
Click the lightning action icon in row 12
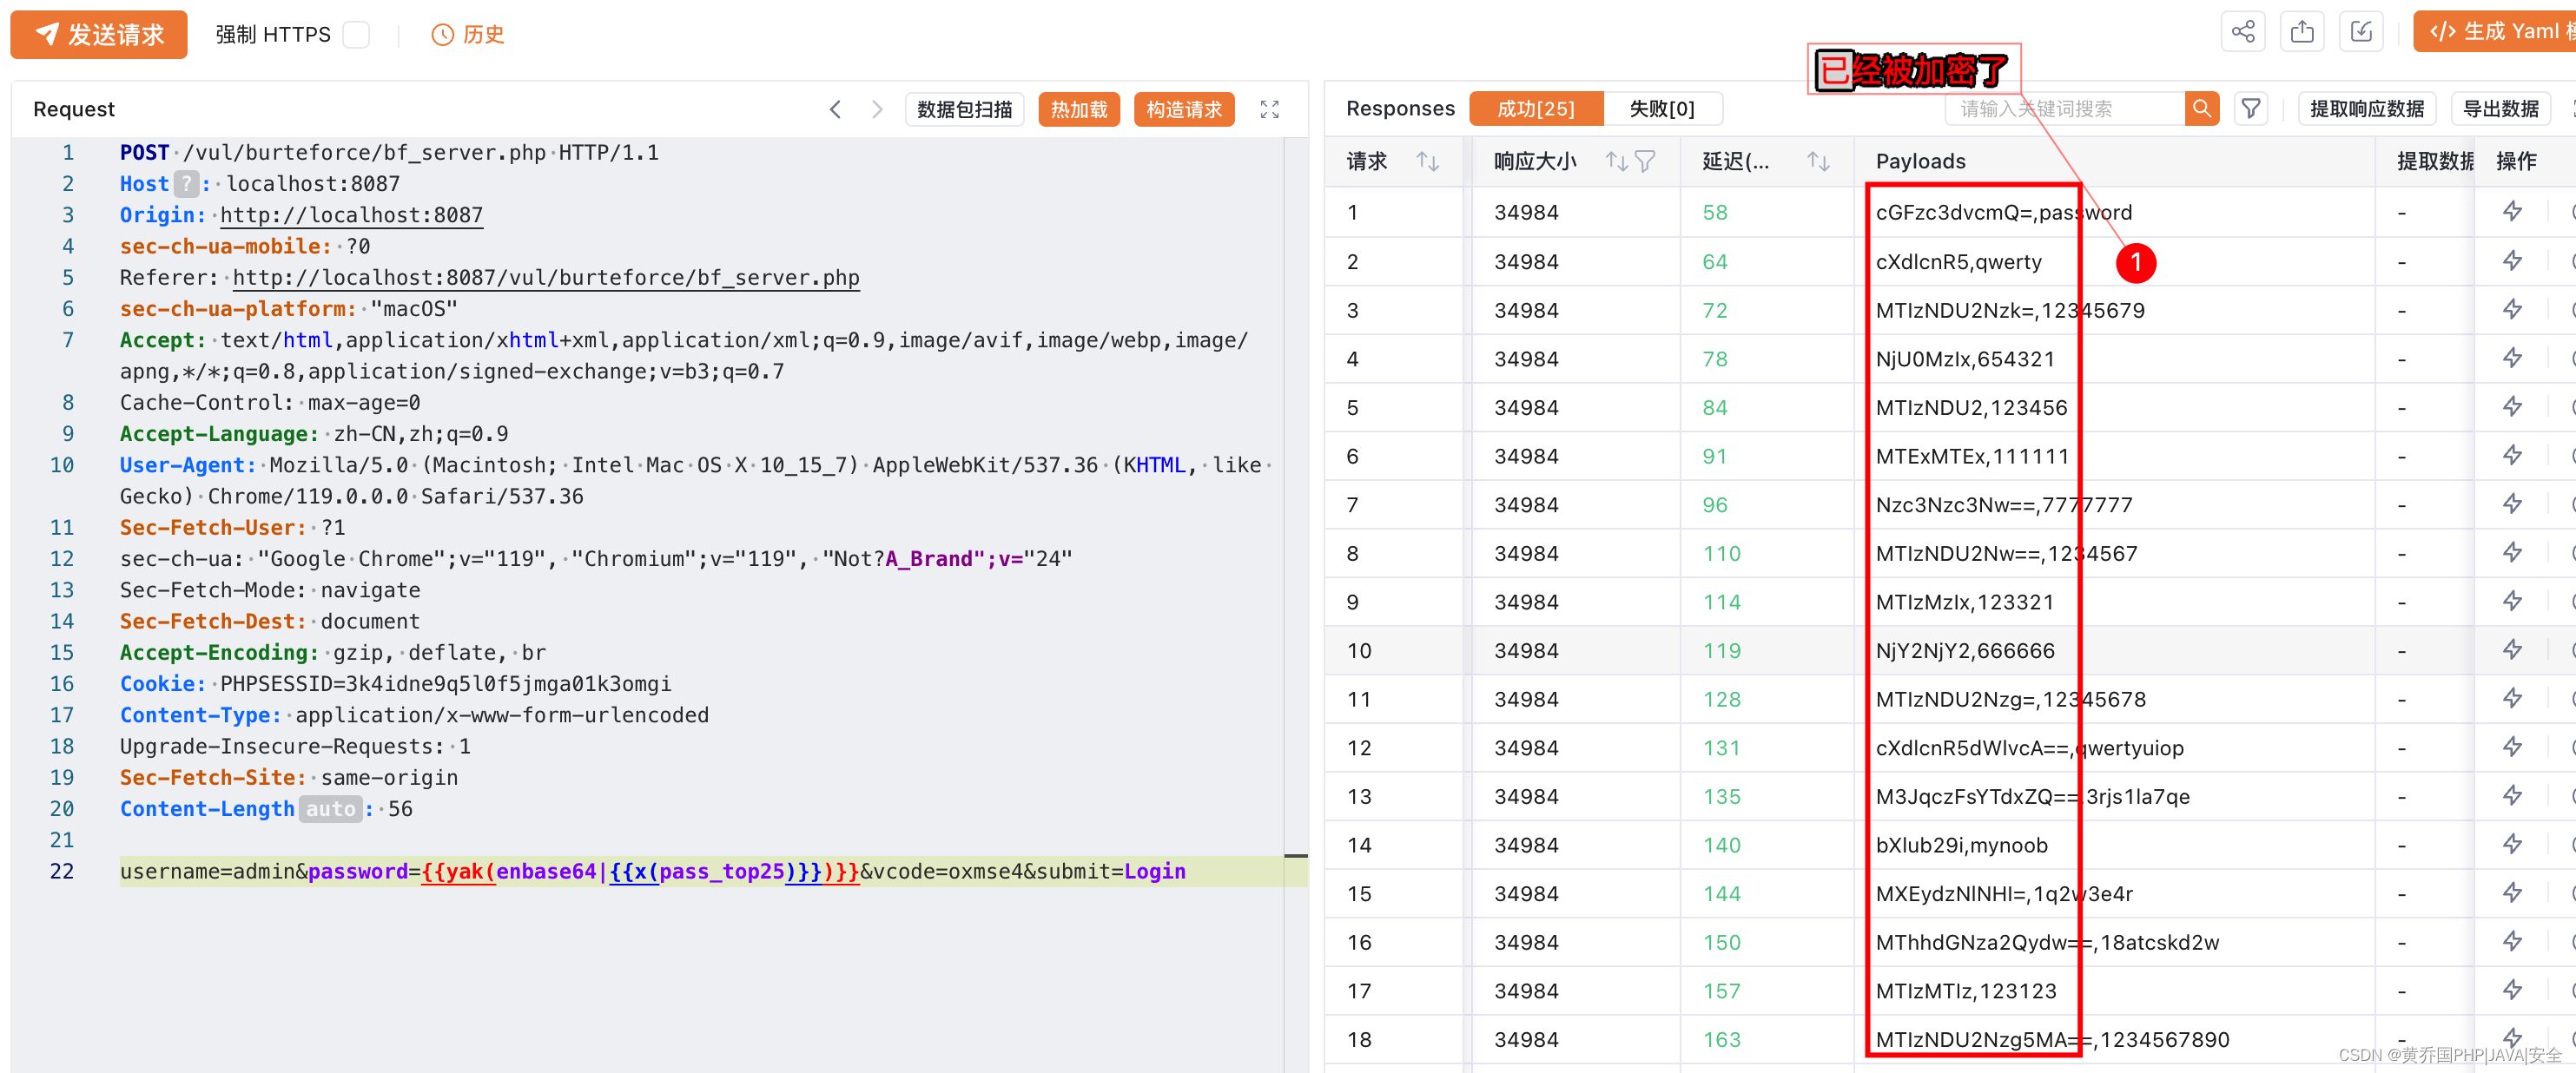pyautogui.click(x=2512, y=747)
